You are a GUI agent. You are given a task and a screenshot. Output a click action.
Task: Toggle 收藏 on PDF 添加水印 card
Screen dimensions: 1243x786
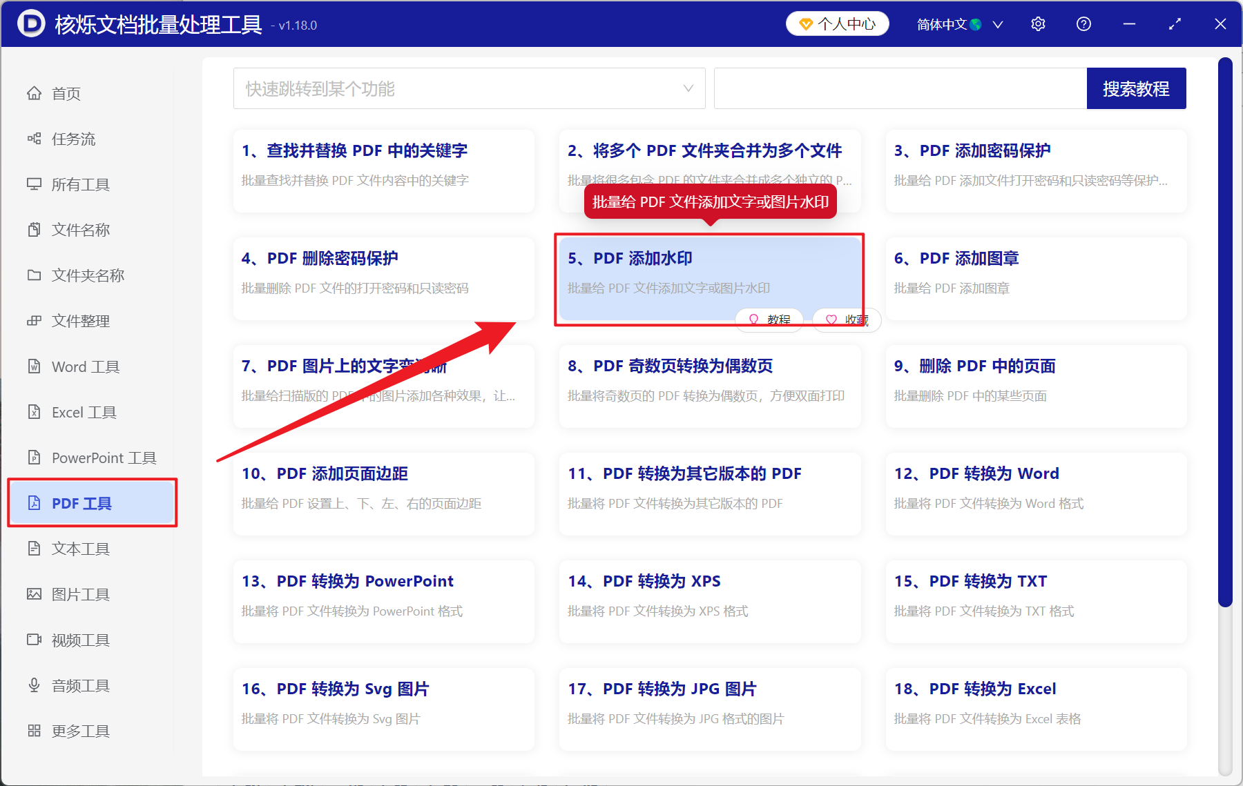845,320
